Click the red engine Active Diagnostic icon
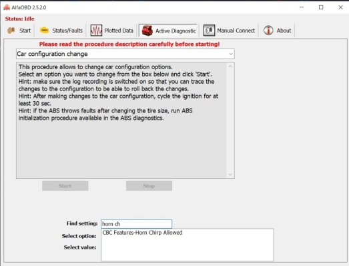The width and height of the screenshot is (349, 266). pyautogui.click(x=147, y=31)
